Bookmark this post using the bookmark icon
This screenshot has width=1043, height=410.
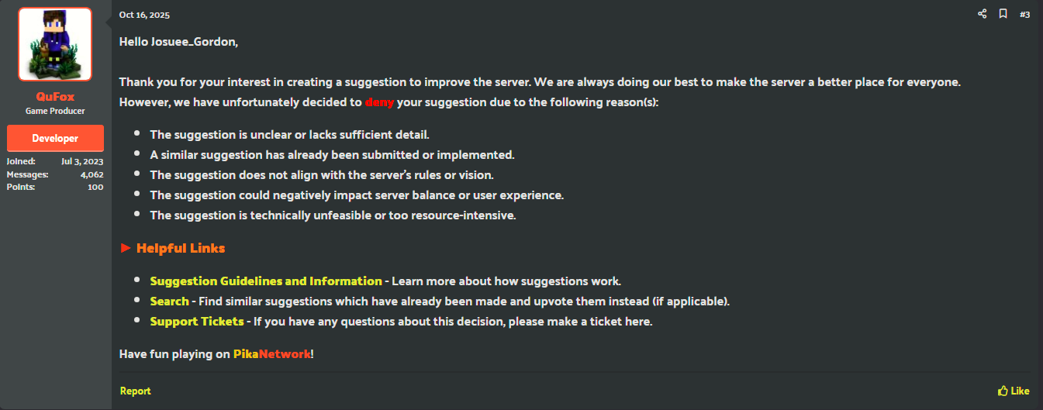[1003, 14]
